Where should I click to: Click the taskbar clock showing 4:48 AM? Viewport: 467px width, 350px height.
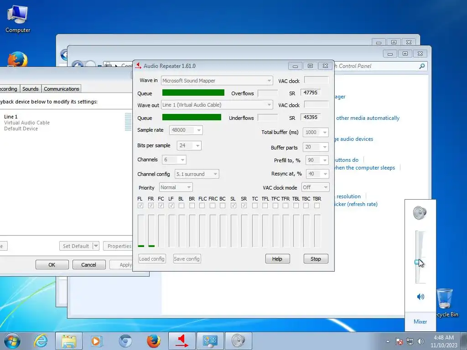[443, 341]
